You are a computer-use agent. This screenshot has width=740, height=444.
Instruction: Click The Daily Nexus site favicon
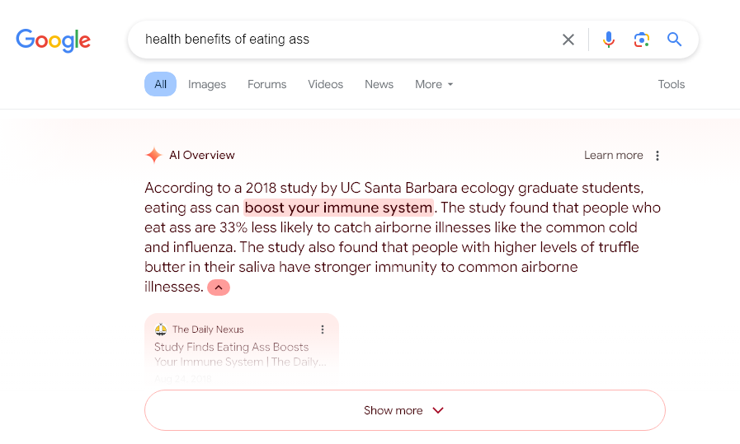coord(161,329)
